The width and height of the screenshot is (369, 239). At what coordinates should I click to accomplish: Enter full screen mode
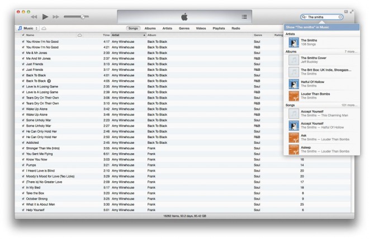(353, 11)
